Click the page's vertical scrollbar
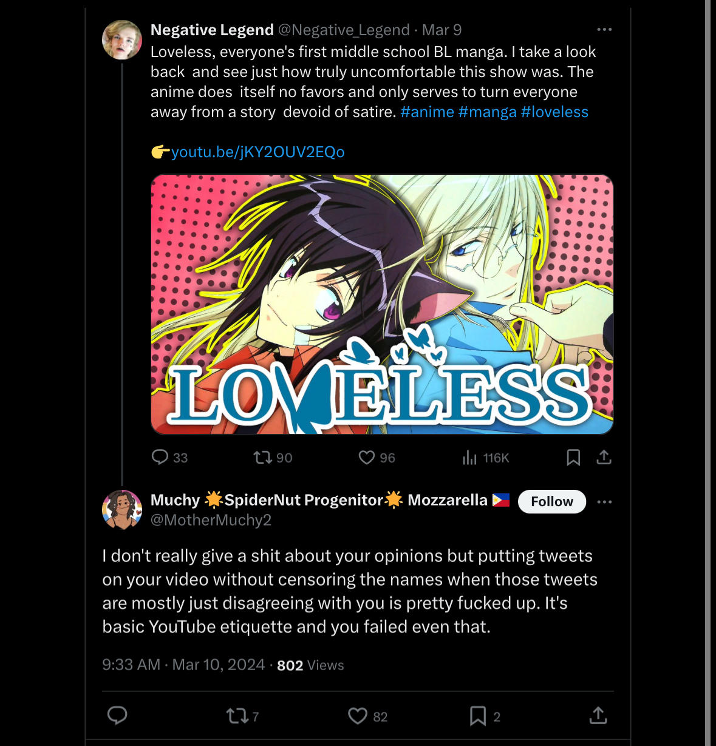 click(x=707, y=373)
